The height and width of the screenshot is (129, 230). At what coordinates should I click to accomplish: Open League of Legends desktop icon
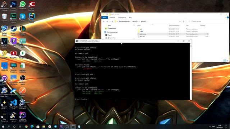click(x=23, y=30)
